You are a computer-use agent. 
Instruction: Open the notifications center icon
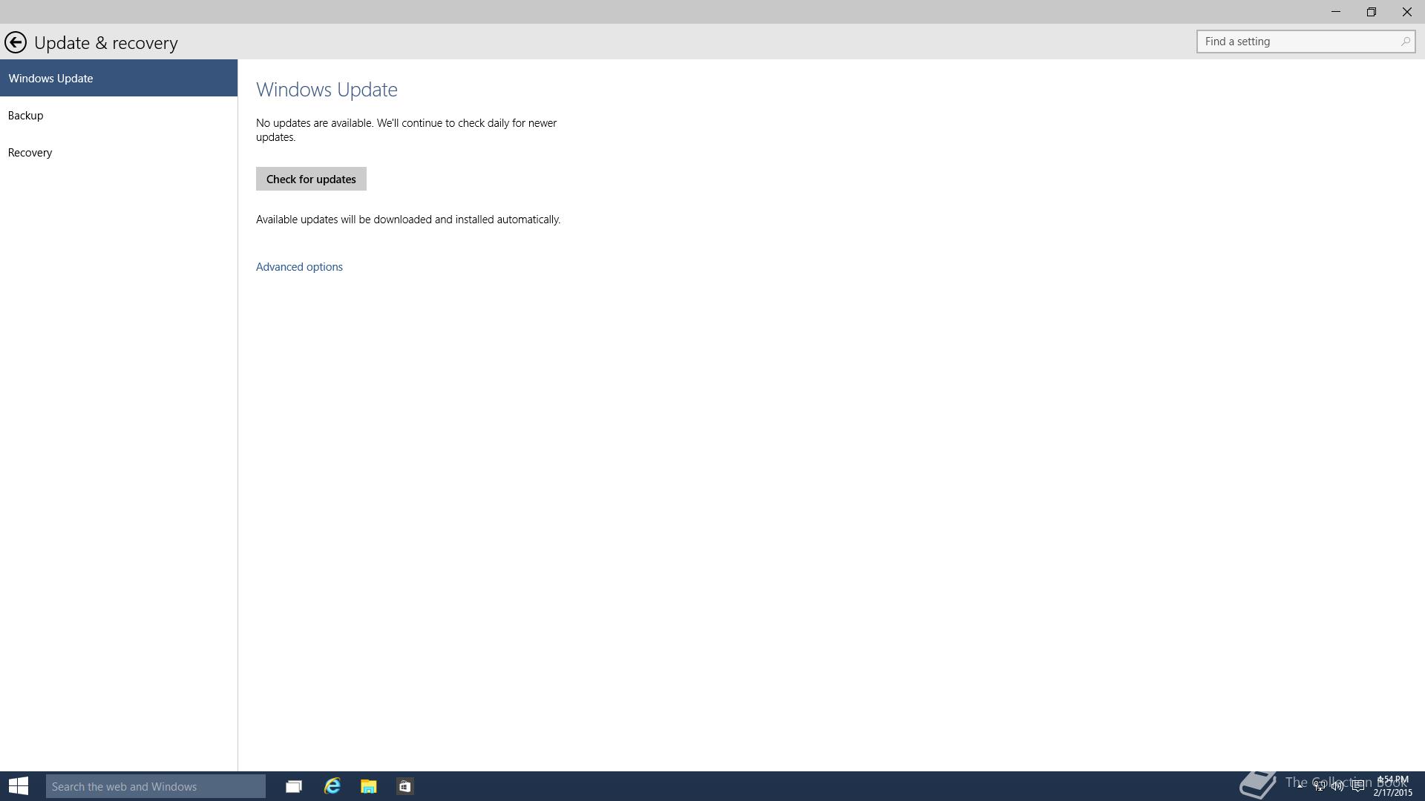1357,785
